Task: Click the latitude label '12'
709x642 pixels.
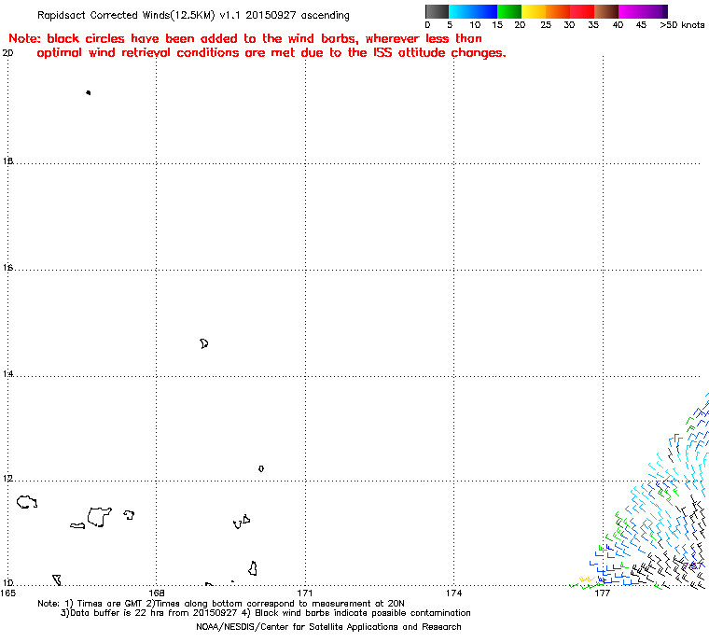Action: [x=7, y=479]
